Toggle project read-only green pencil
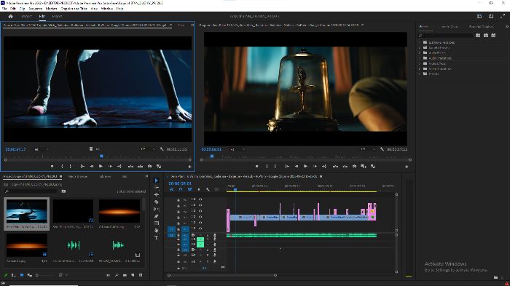 tap(6, 275)
